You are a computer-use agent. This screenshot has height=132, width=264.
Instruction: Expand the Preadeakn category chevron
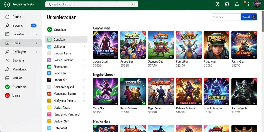pyautogui.click(x=84, y=80)
